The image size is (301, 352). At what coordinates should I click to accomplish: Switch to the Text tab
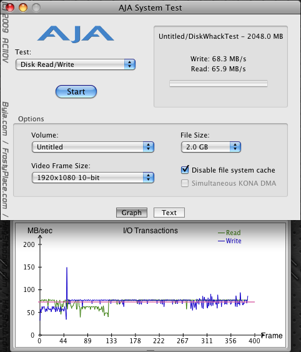click(x=169, y=213)
